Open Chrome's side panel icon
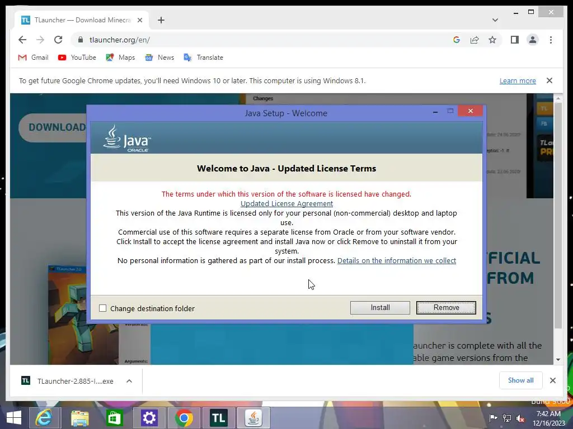 coord(515,40)
